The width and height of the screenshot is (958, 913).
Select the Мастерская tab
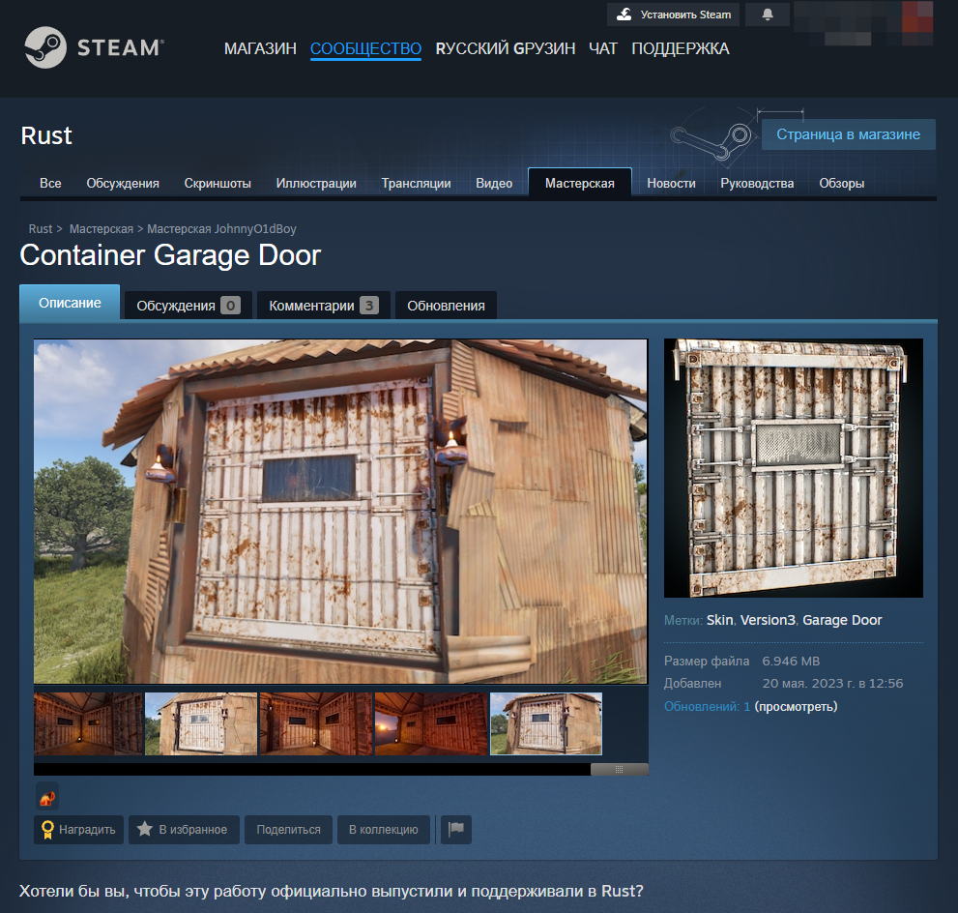tap(579, 183)
